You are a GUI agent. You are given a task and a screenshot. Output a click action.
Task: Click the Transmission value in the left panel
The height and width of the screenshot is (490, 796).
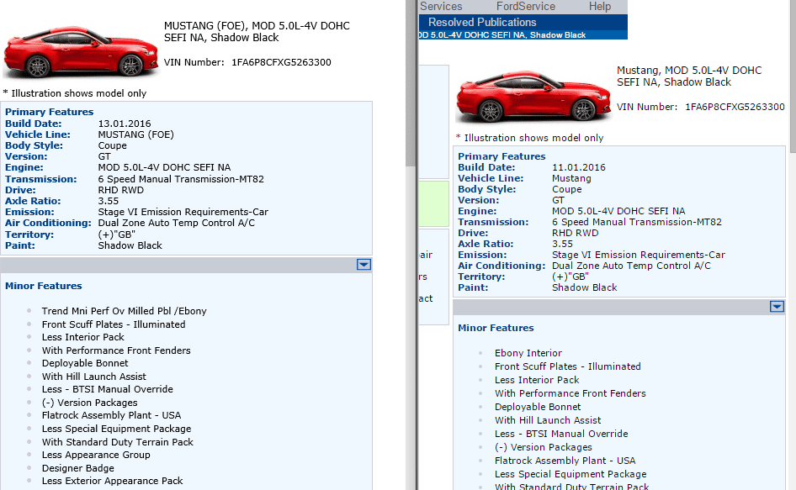(x=181, y=179)
